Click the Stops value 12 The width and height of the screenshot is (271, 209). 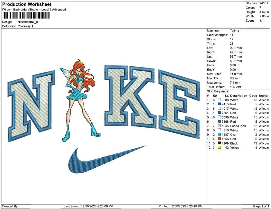pyautogui.click(x=232, y=39)
